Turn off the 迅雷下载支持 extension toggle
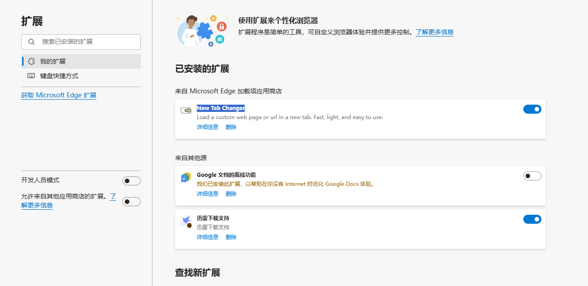Image resolution: width=588 pixels, height=286 pixels. pos(532,219)
